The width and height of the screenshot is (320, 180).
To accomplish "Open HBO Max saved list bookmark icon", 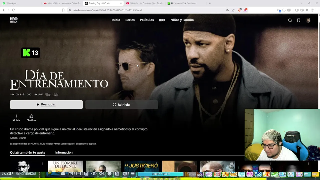I will point(298,20).
